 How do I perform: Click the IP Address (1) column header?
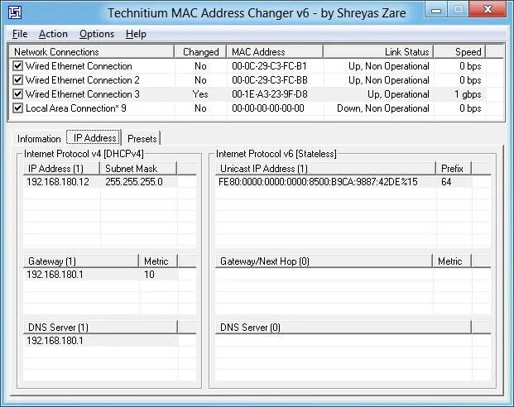click(61, 169)
